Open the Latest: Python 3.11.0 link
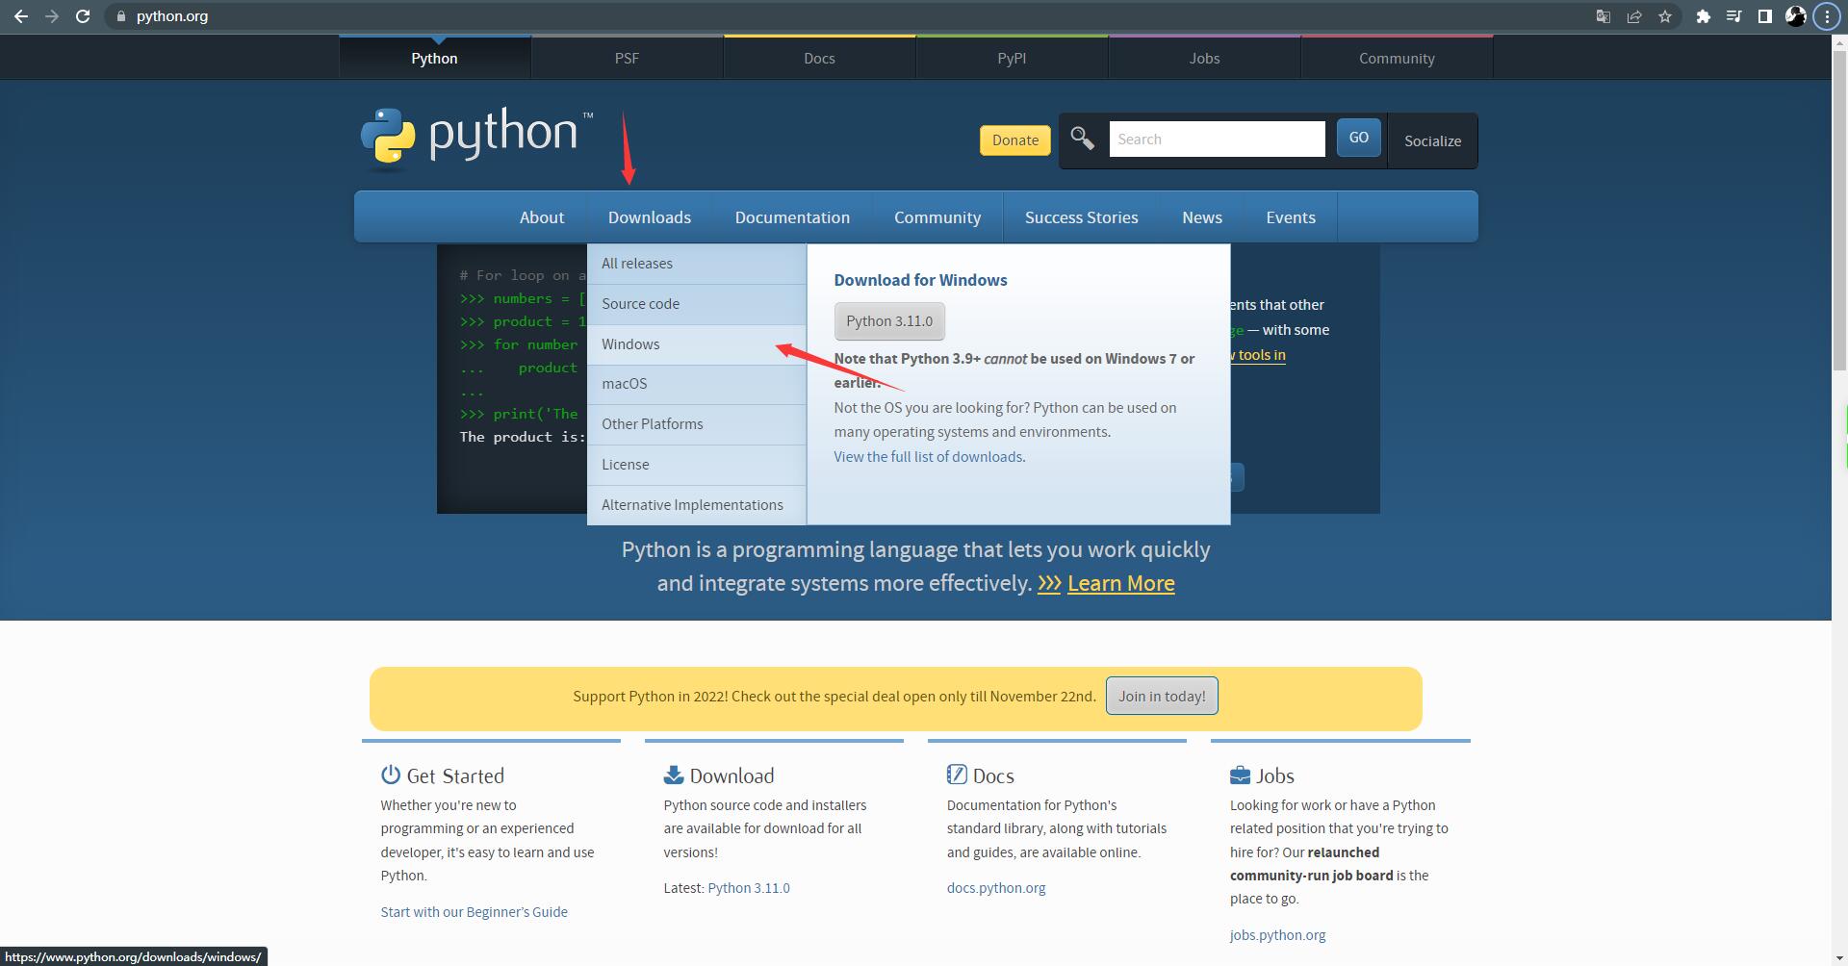1848x966 pixels. point(749,888)
